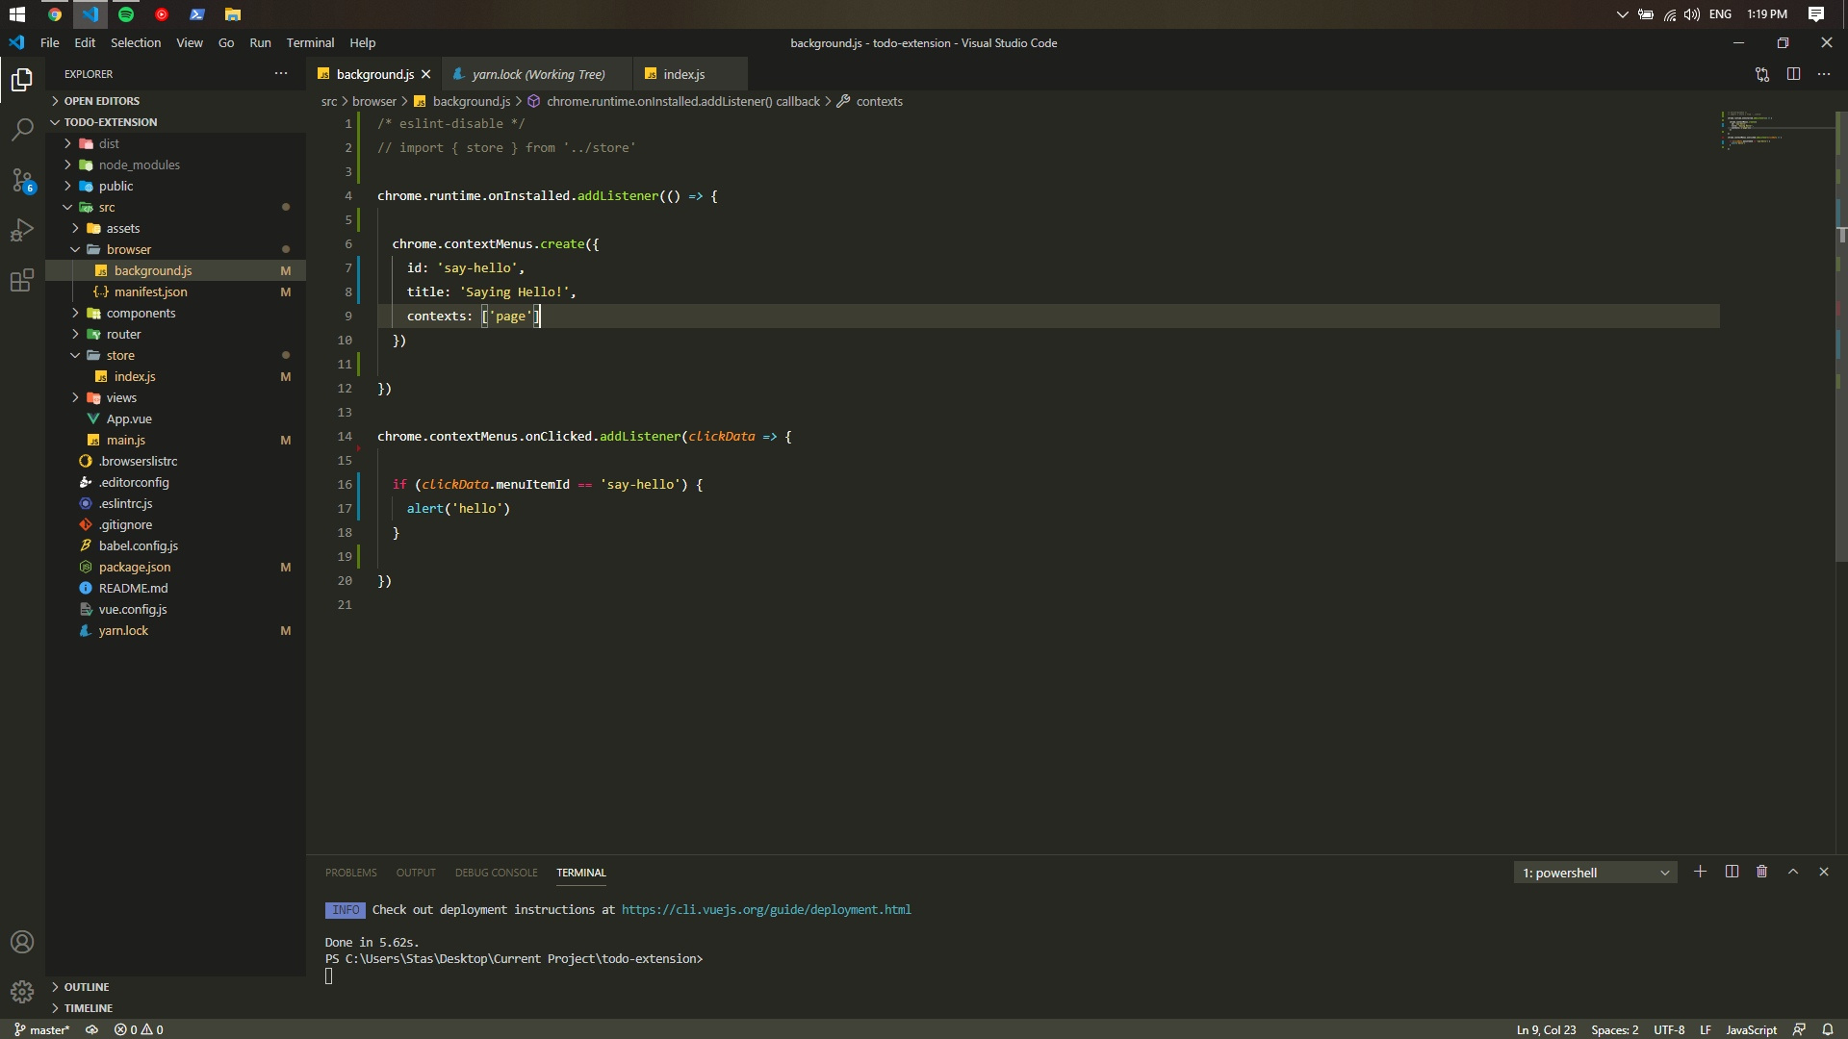The height and width of the screenshot is (1039, 1848).
Task: Click the code minimap overview
Action: (1777, 130)
